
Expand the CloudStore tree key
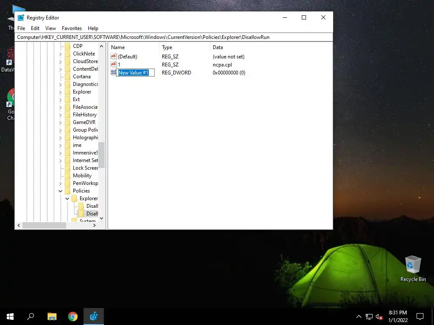point(60,61)
